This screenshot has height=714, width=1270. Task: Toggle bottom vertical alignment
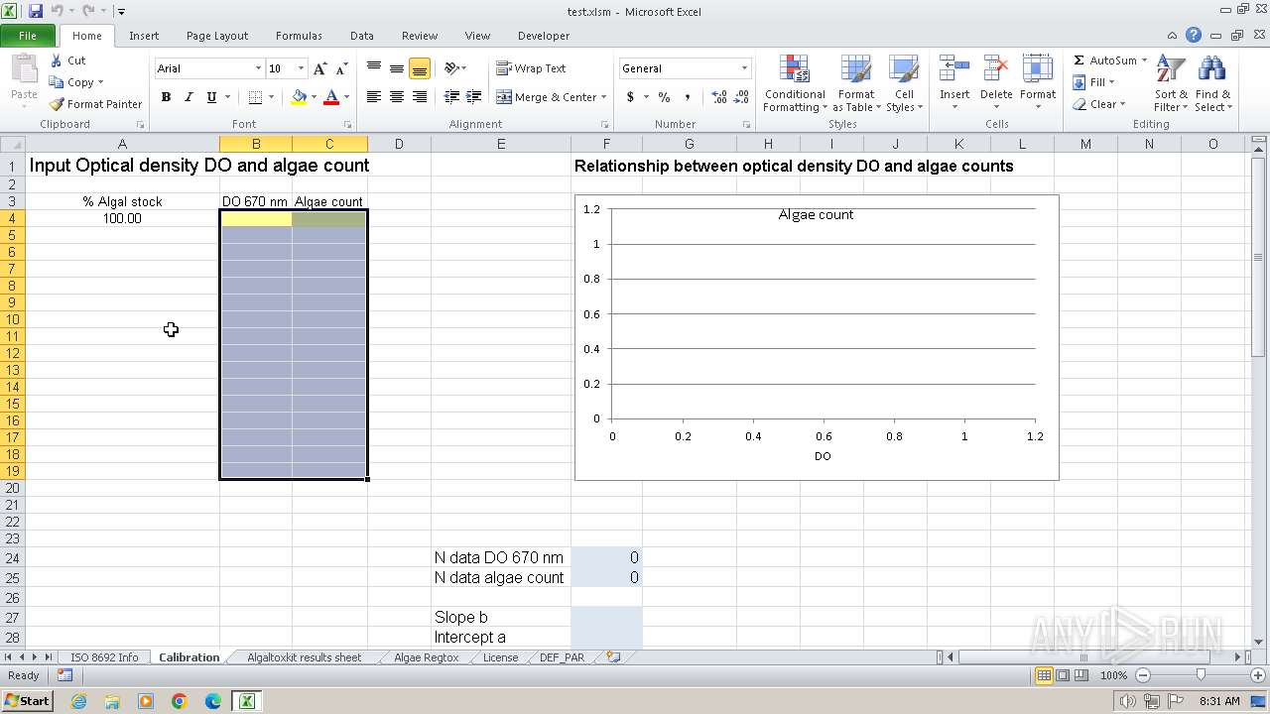click(x=420, y=68)
